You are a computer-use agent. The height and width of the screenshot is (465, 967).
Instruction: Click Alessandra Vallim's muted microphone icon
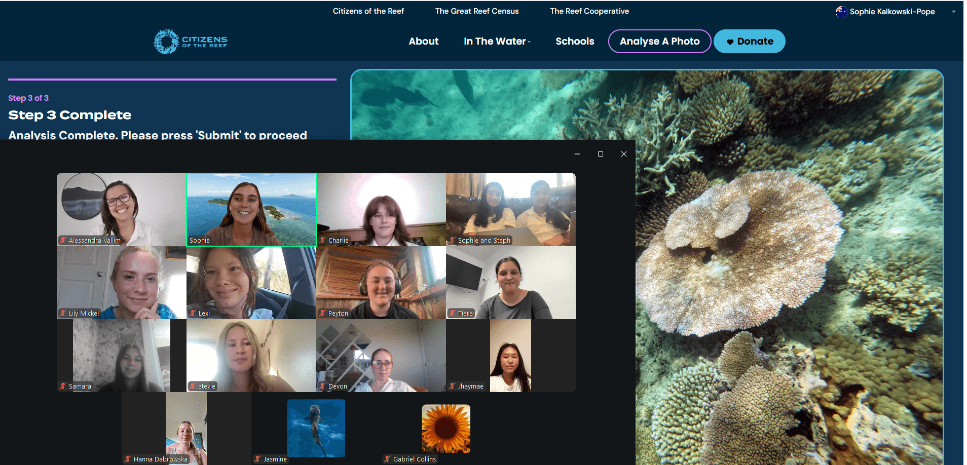[63, 241]
